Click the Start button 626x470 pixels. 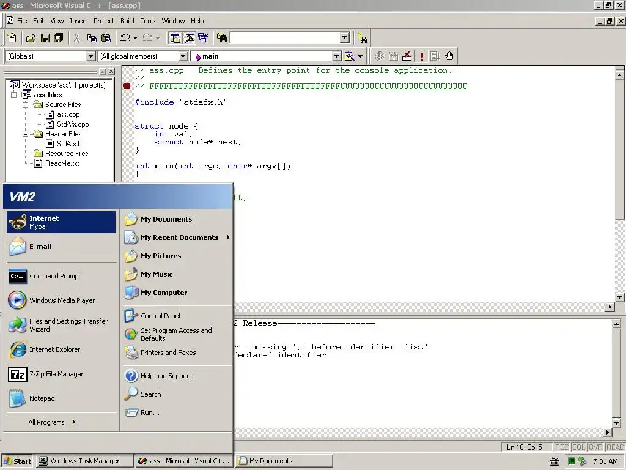(17, 461)
